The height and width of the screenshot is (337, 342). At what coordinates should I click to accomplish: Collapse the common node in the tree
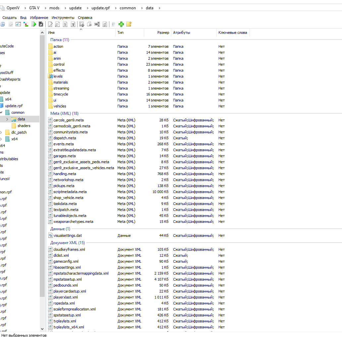[1, 112]
